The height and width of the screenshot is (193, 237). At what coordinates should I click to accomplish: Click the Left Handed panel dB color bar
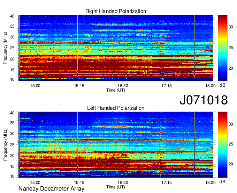pos(222,145)
